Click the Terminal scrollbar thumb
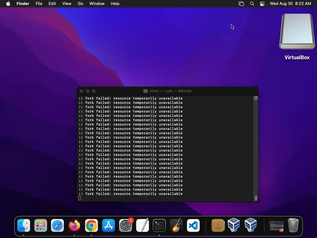This screenshot has height=238, width=317. [x=256, y=198]
